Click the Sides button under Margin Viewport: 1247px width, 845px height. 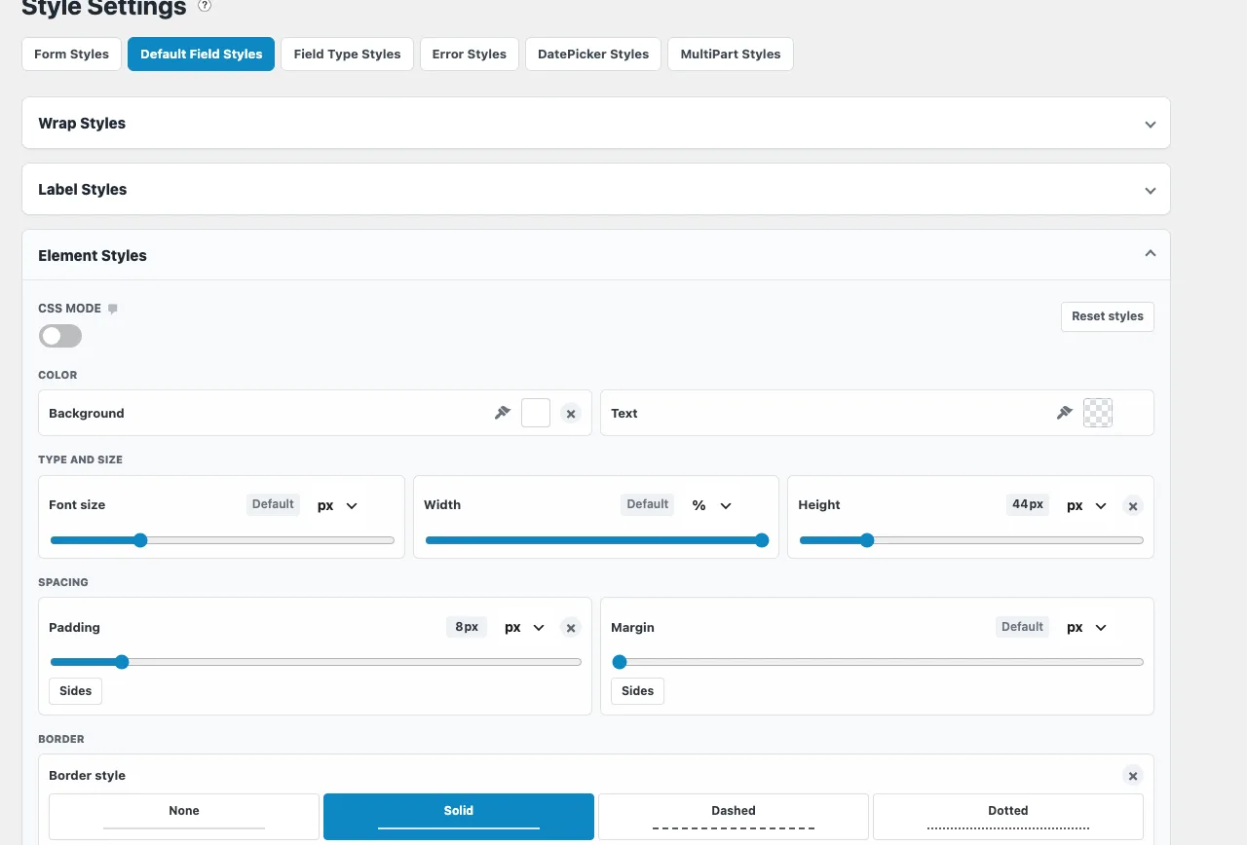click(x=638, y=691)
